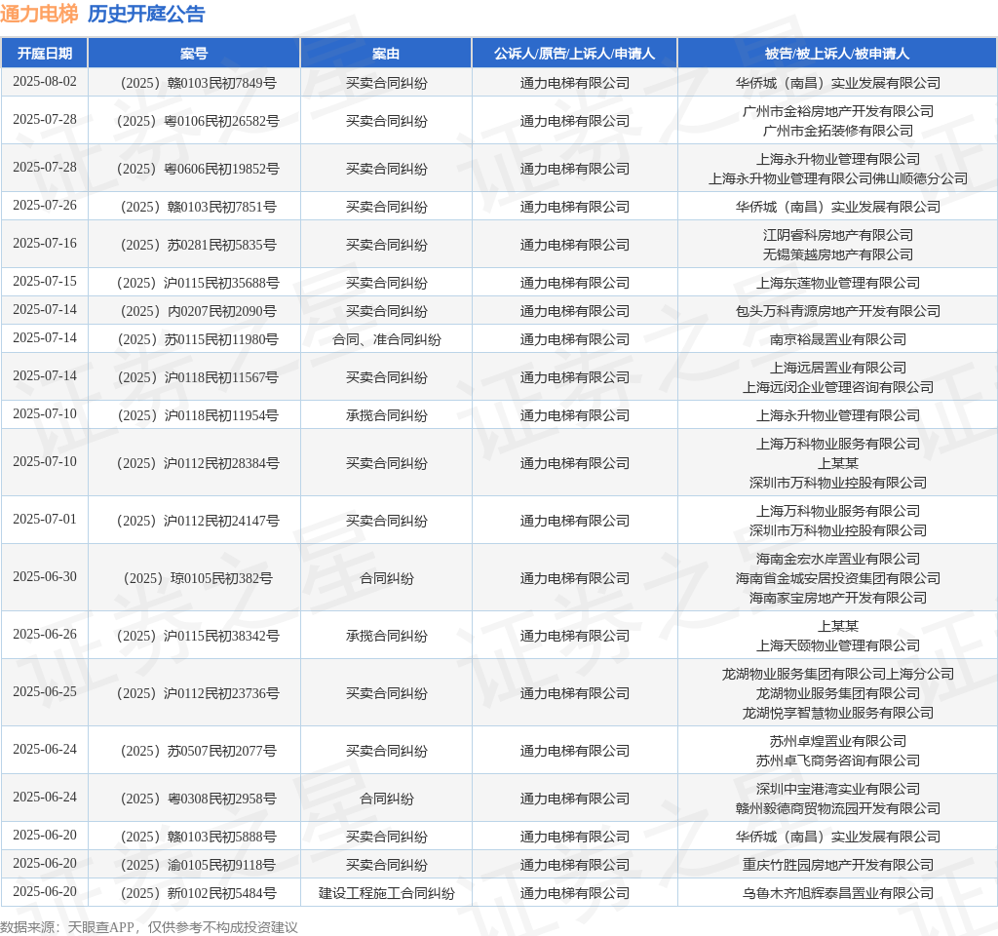Click case number (2025)苏0281民初5835号
This screenshot has width=998, height=936.
click(x=198, y=245)
